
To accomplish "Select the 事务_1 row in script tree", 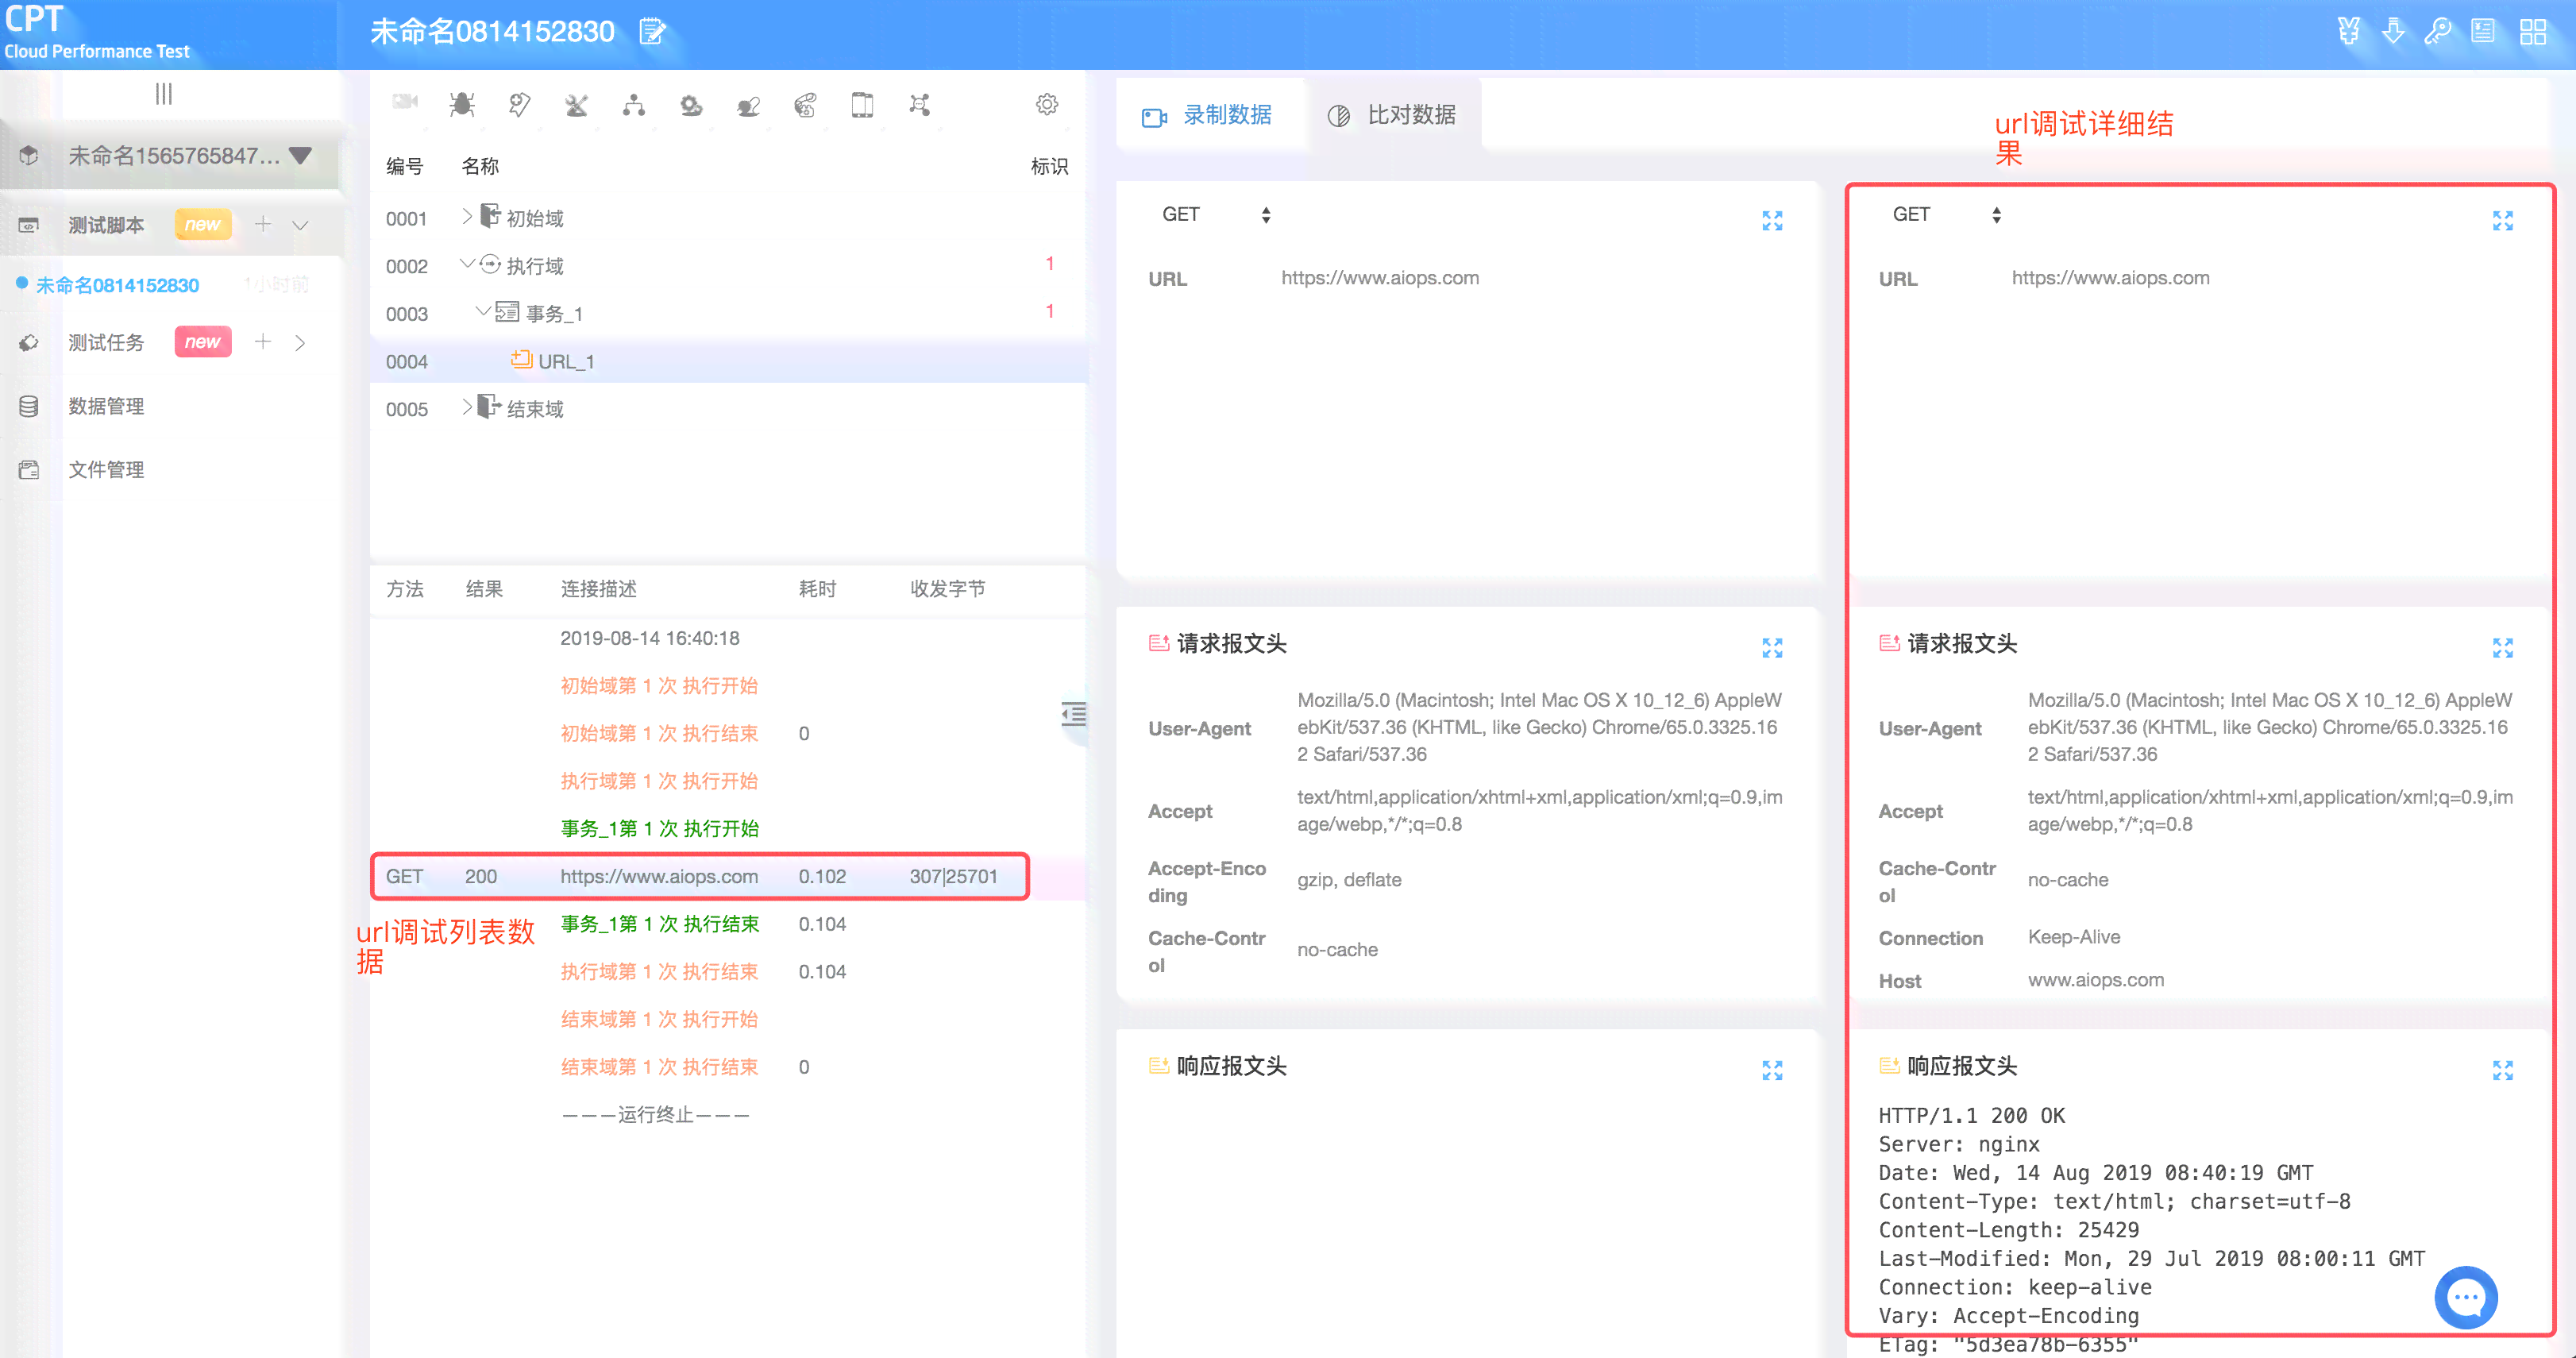I will pyautogui.click(x=728, y=313).
